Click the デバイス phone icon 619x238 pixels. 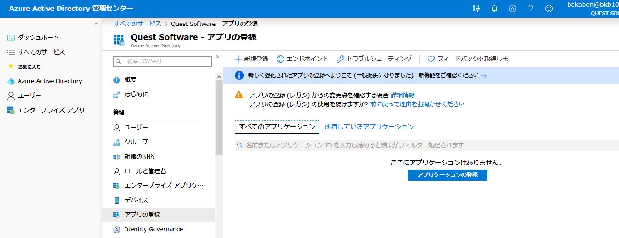(116, 200)
